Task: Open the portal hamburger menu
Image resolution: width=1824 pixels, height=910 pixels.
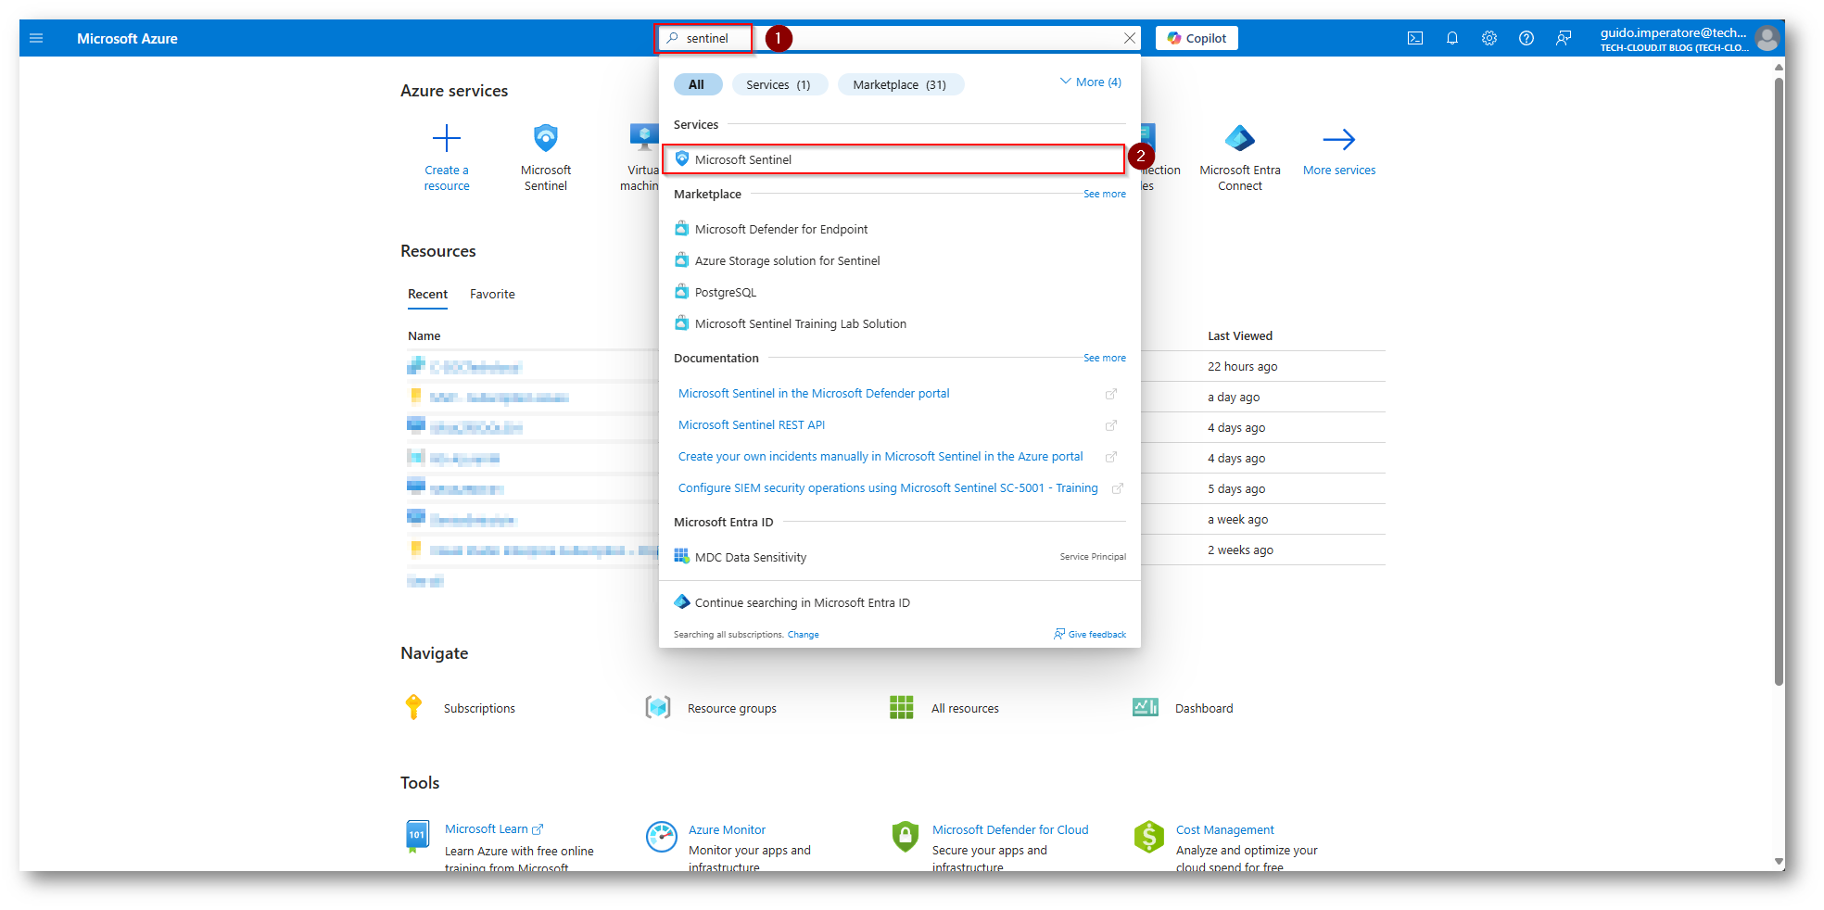Action: tap(36, 38)
